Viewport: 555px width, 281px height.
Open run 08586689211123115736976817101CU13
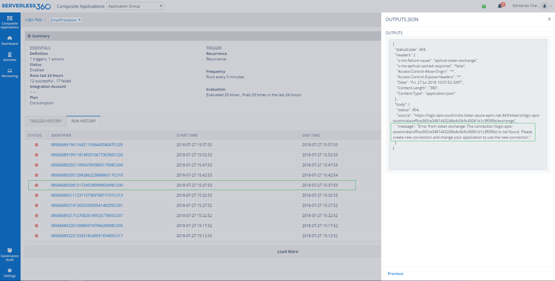[x=87, y=196]
